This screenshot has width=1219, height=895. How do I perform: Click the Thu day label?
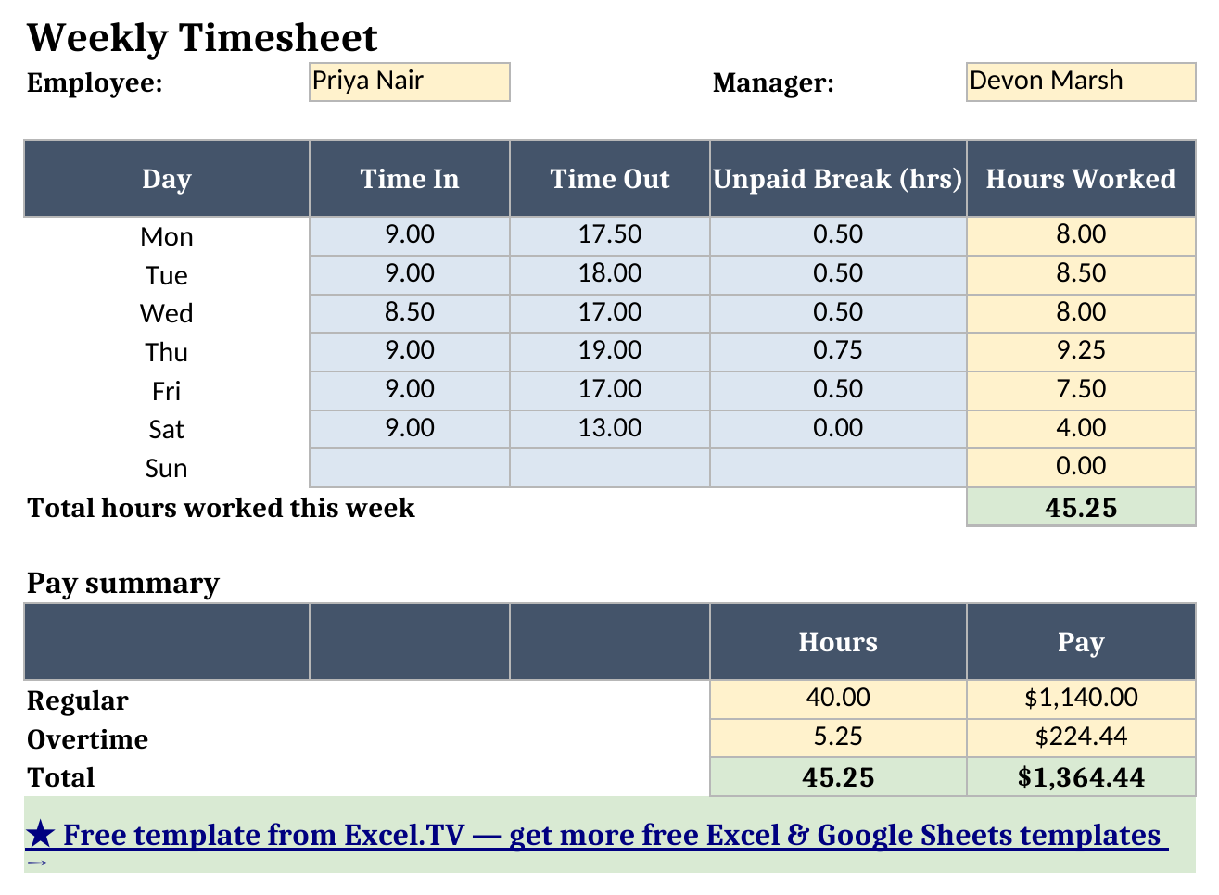167,353
